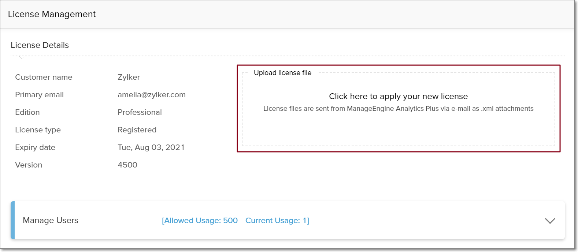The height and width of the screenshot is (252, 578).
Task: Click the License Management page title
Action: (x=52, y=14)
